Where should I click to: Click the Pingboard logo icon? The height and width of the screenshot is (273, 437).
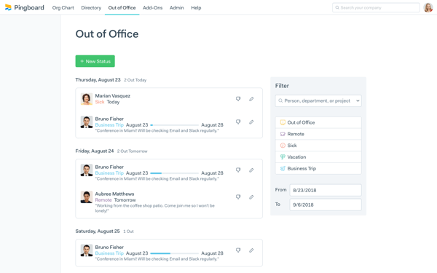(8, 7)
